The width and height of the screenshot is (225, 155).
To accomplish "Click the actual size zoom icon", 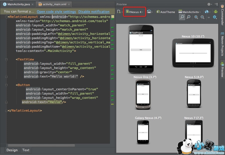I will (x=188, y=17).
